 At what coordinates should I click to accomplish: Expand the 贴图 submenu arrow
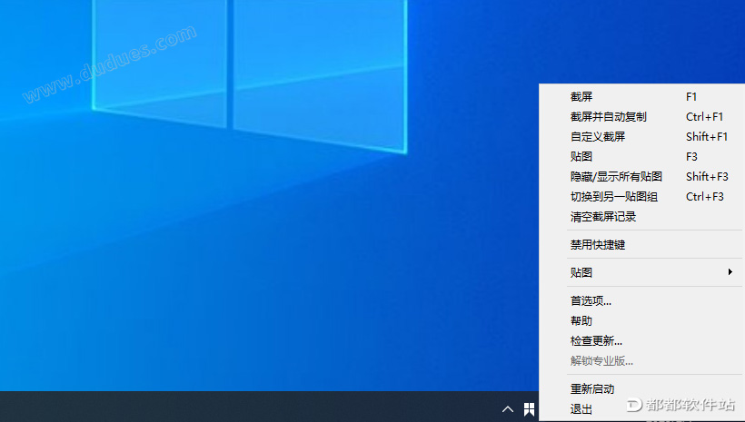[730, 272]
